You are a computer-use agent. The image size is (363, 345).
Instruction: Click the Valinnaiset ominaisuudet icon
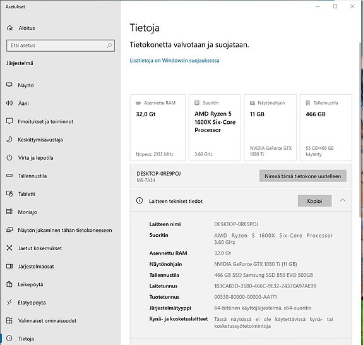(9, 320)
